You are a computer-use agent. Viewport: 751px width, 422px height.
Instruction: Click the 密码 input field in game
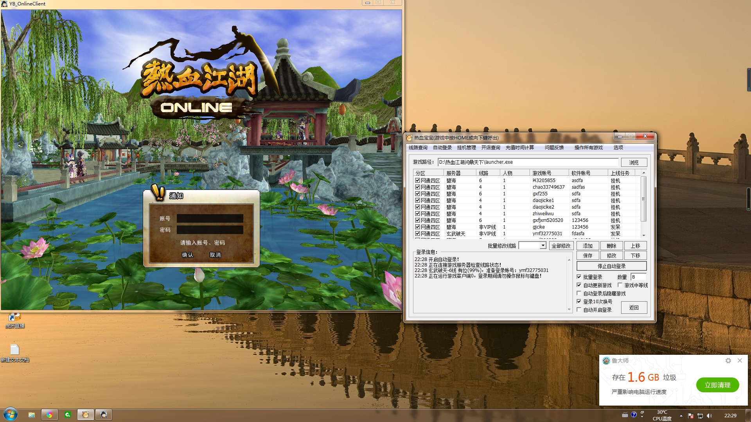[210, 230]
